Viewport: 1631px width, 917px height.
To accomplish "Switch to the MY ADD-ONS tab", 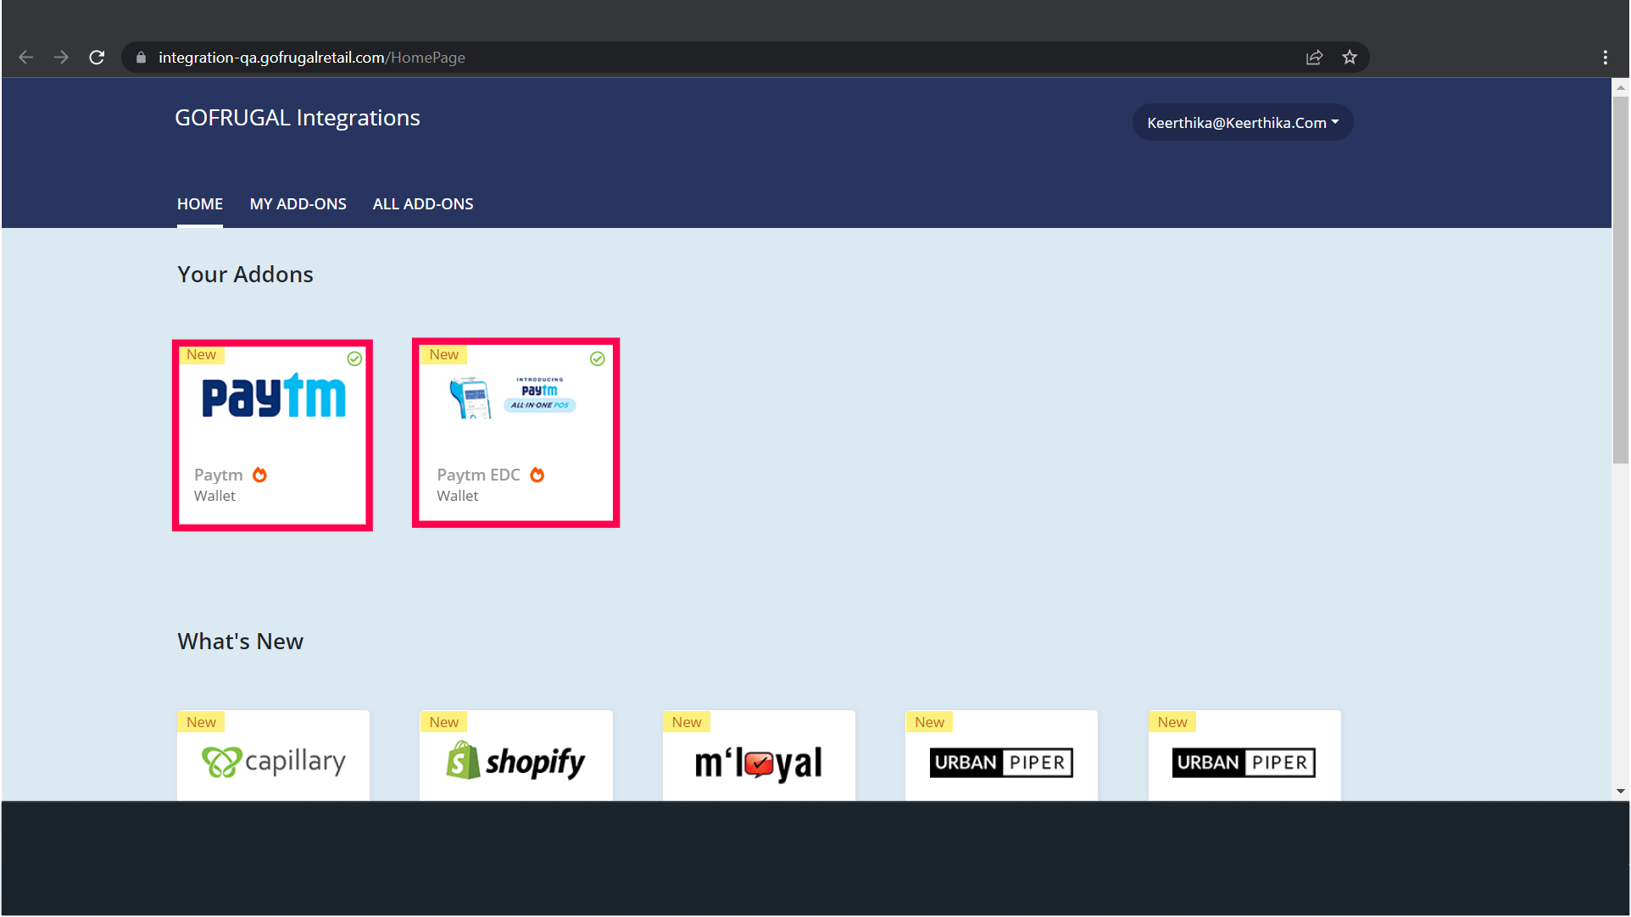I will click(298, 204).
